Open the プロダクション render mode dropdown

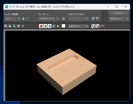click(x=119, y=19)
